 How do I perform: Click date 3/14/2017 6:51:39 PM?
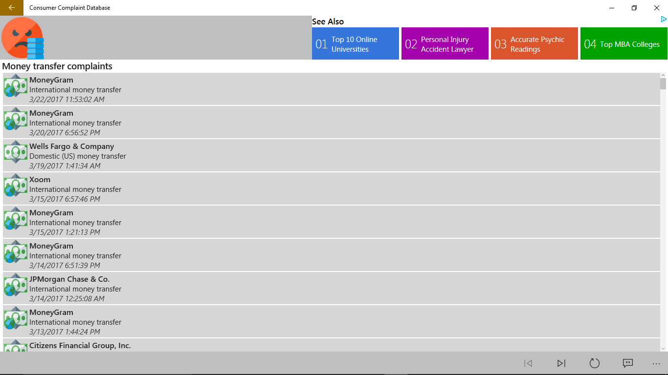[65, 266]
